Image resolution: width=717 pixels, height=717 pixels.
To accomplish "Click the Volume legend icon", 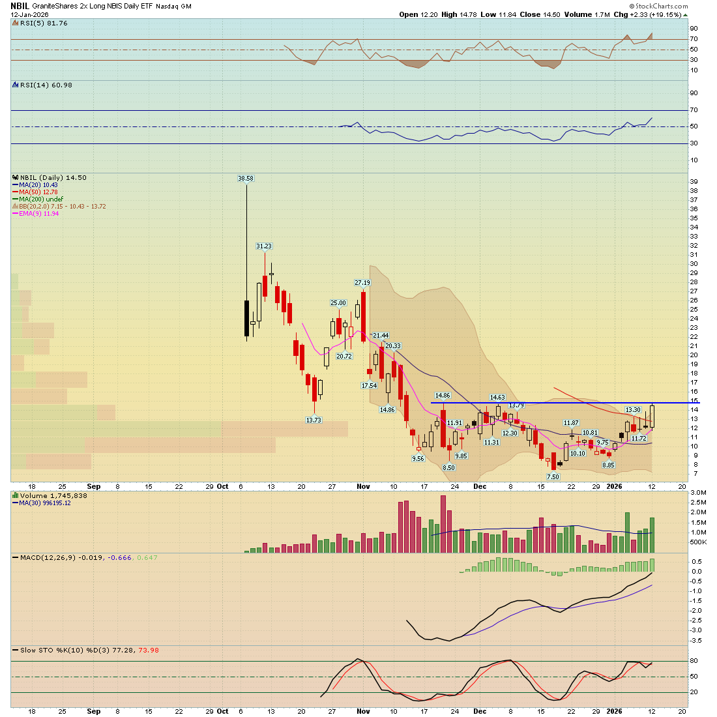I will (x=14, y=495).
